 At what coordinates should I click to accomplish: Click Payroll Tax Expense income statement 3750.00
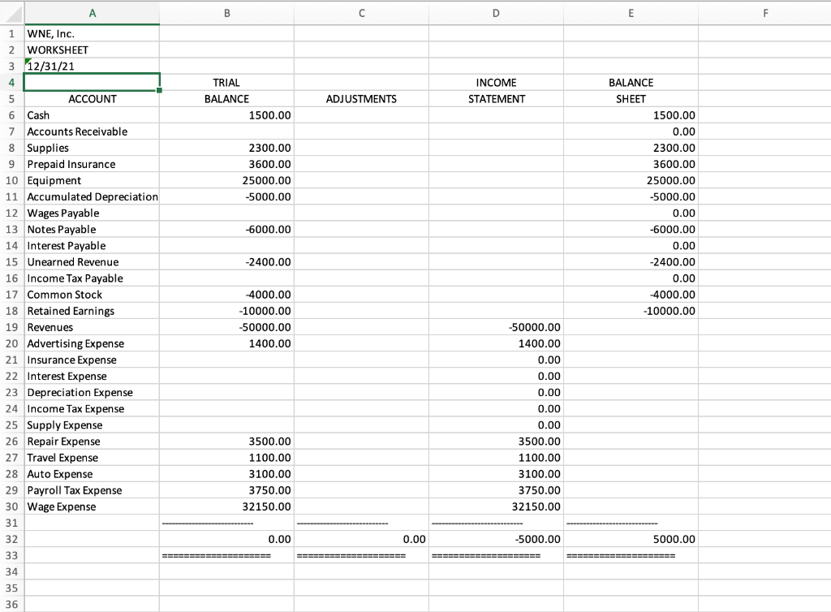point(496,490)
